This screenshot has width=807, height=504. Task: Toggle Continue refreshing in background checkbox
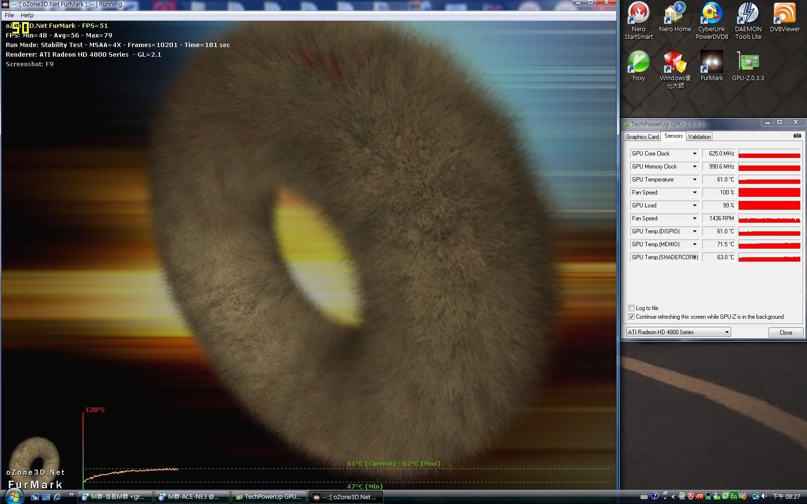click(631, 316)
